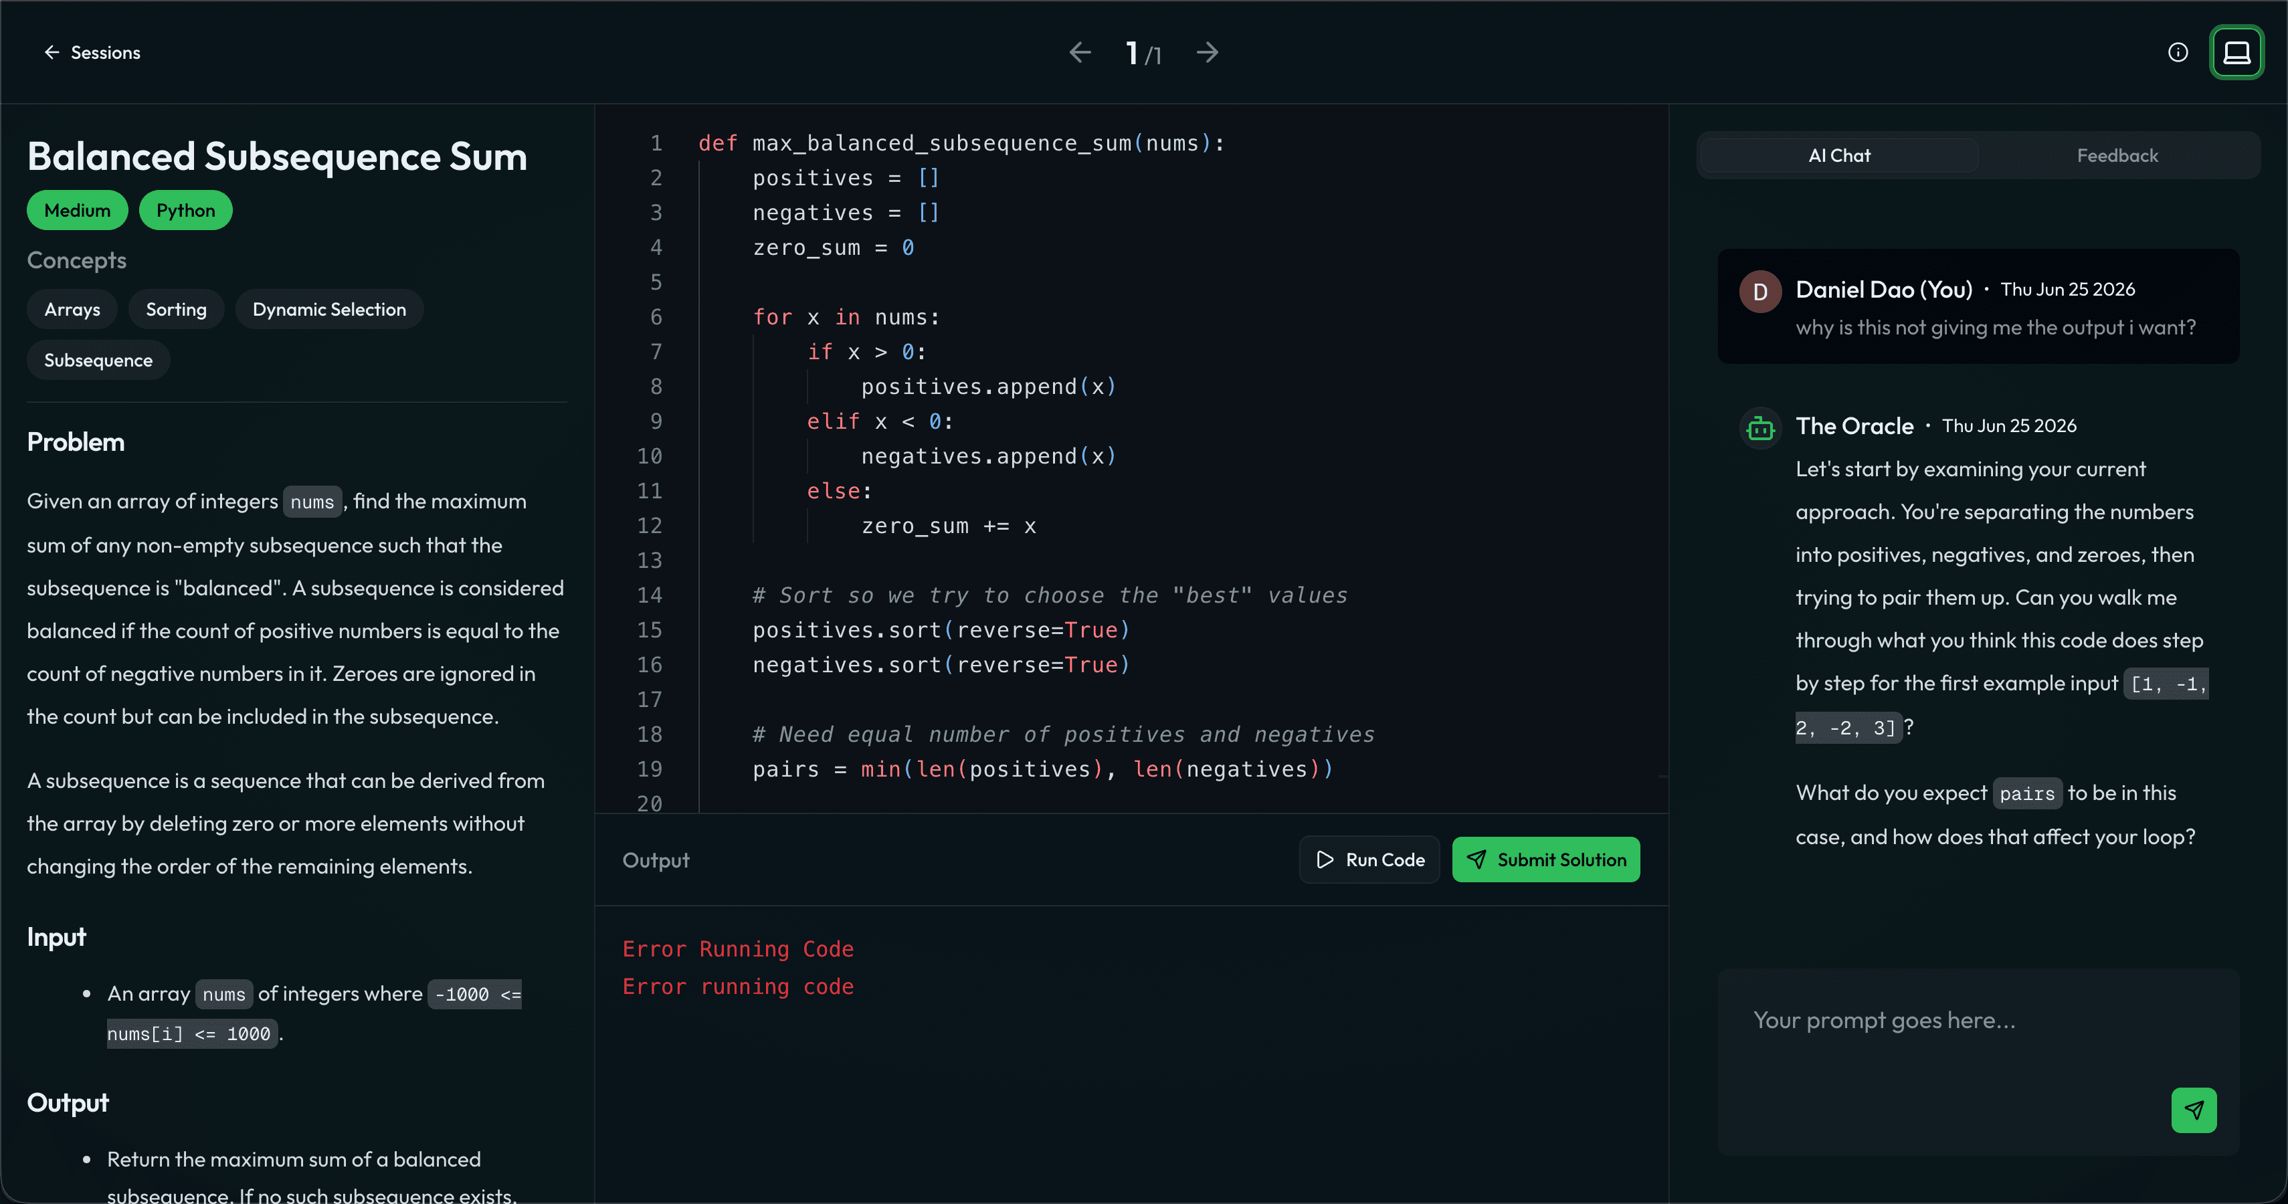Click 'pairs = min(len(positives)...' line
The width and height of the screenshot is (2288, 1204).
(x=1043, y=769)
